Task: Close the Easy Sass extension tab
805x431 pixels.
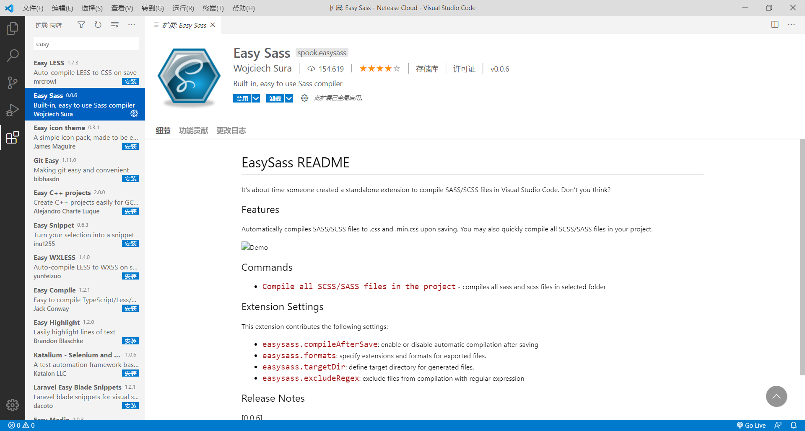Action: click(213, 25)
